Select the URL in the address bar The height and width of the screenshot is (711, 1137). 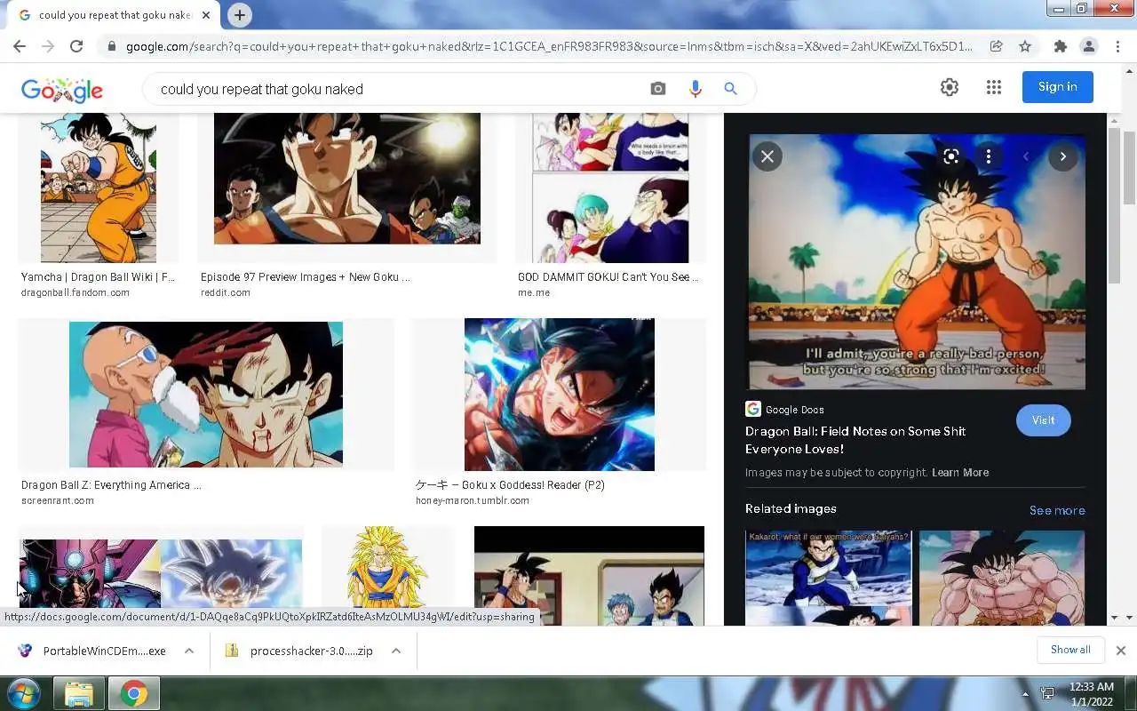click(548, 46)
